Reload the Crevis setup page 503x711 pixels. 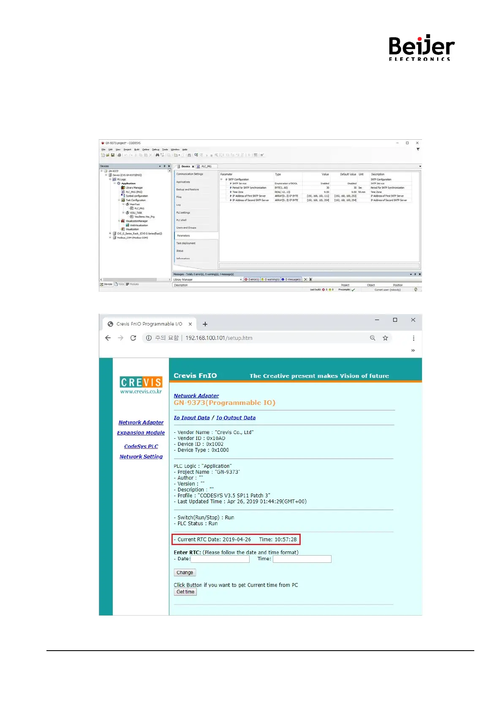133,338
